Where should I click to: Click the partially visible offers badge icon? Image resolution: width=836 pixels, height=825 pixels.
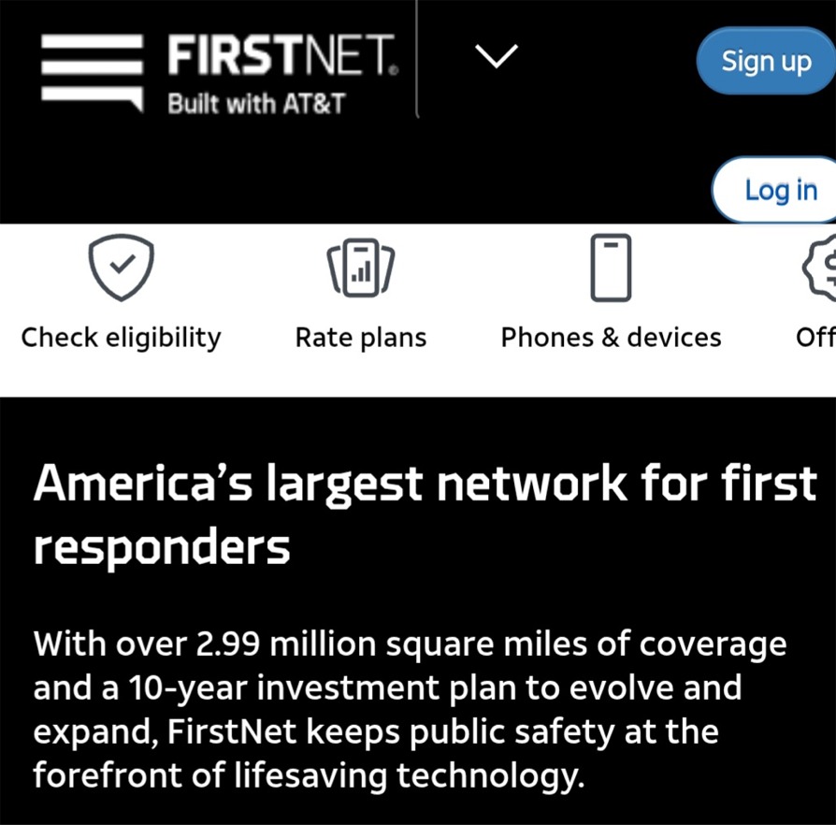tap(819, 268)
